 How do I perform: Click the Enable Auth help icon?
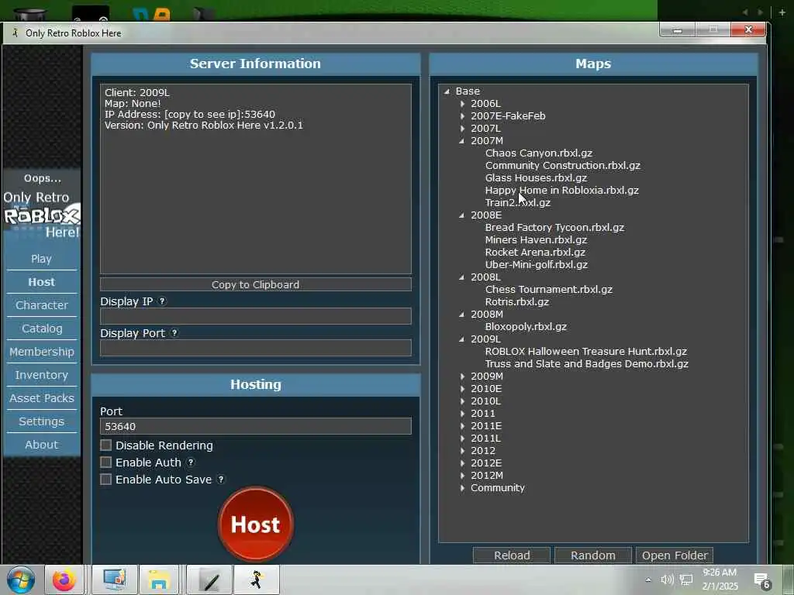[x=191, y=462]
